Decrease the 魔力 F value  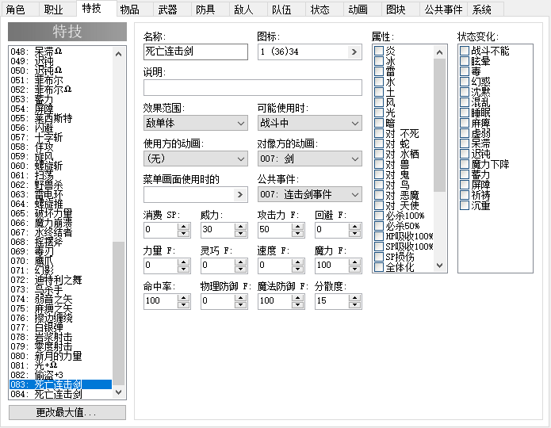(x=355, y=269)
